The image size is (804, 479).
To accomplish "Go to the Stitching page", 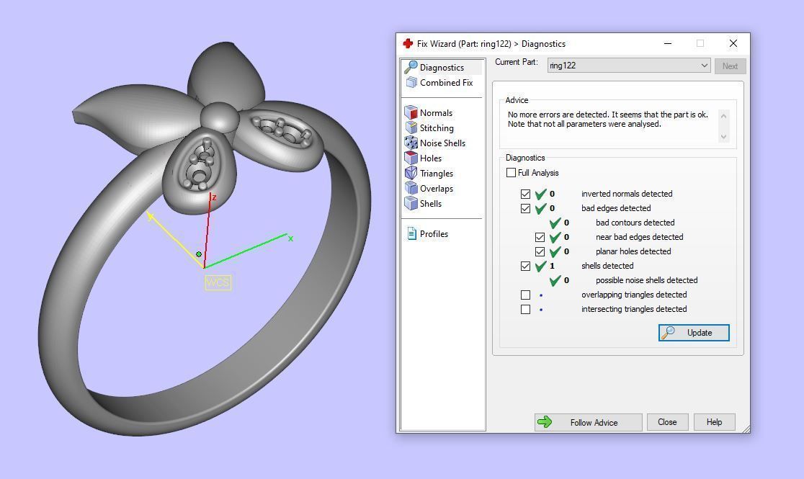I will [x=437, y=127].
